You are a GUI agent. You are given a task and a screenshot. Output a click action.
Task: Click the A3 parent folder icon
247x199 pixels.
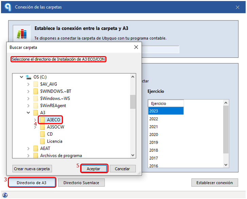36,113
